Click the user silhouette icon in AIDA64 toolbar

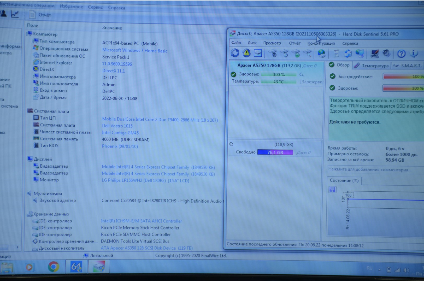[3, 14]
